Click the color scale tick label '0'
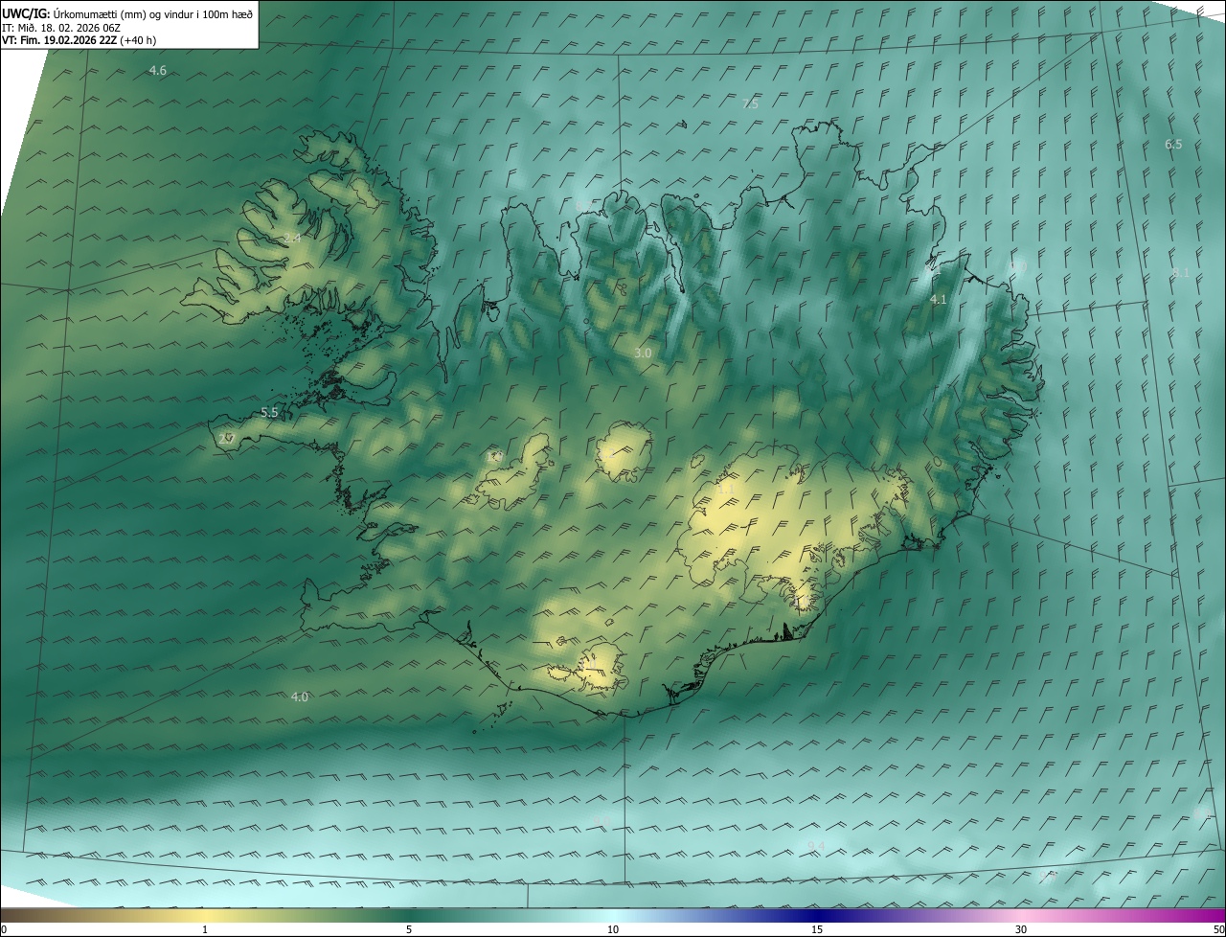Screen dimensions: 1226x937 [4, 929]
